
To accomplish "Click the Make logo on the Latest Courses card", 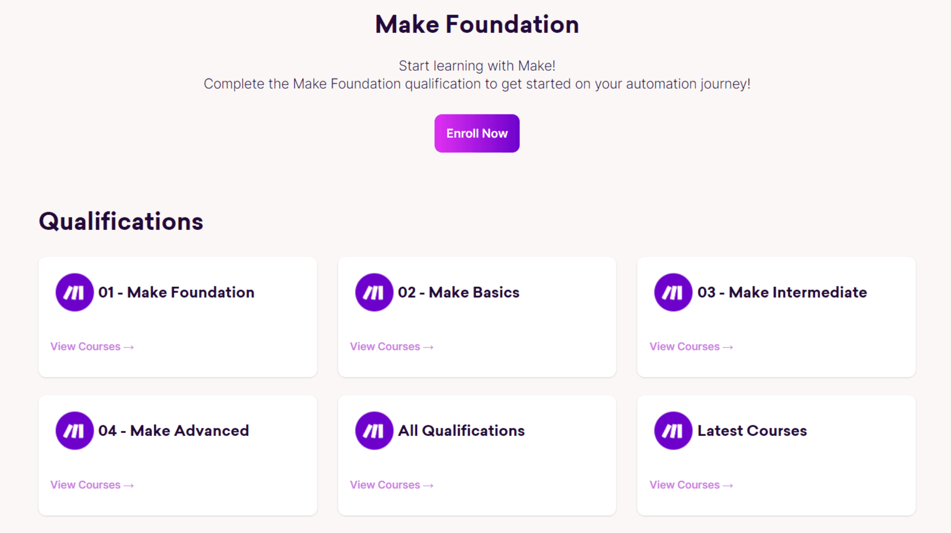I will [672, 430].
